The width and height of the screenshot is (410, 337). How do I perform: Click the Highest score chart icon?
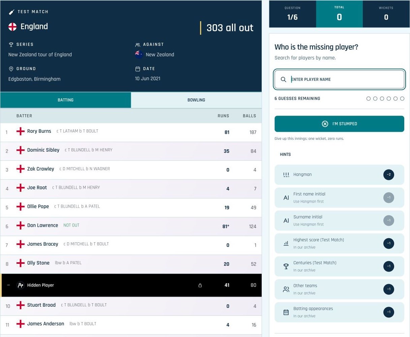point(286,243)
